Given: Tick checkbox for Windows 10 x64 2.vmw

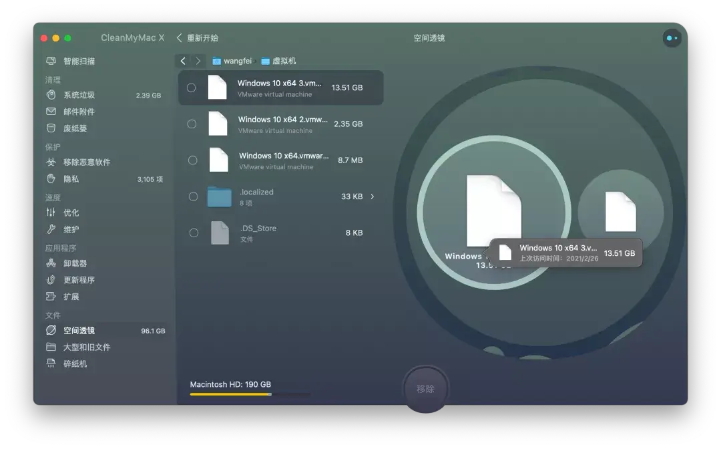Looking at the screenshot, I should point(192,124).
